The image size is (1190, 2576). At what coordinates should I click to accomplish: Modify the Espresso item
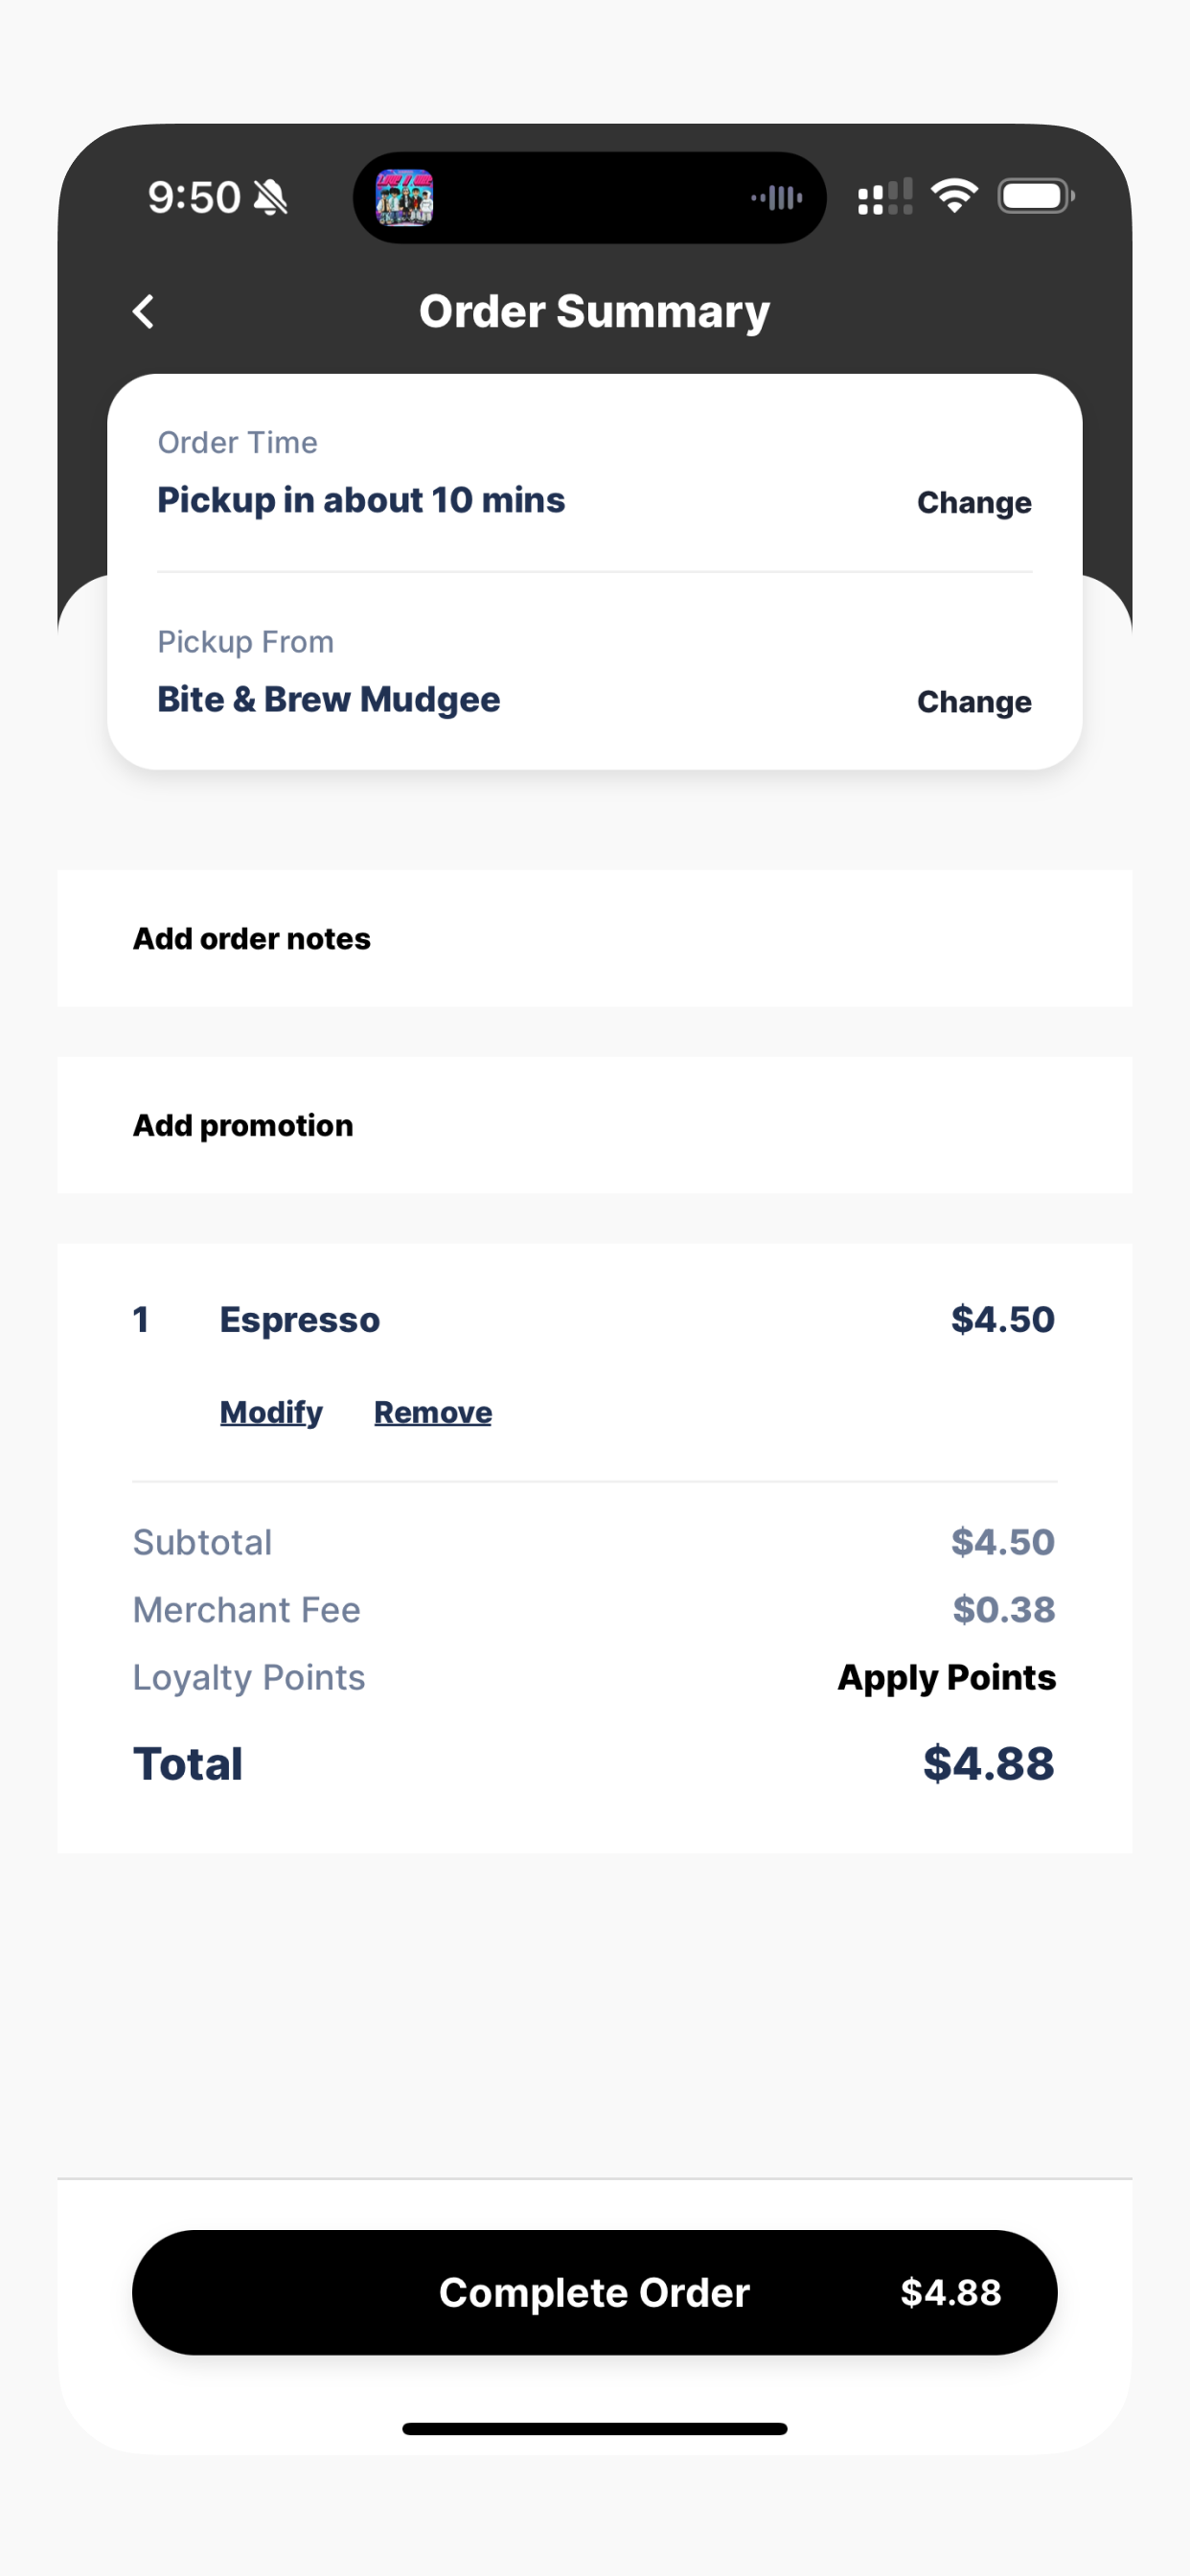[x=271, y=1412]
